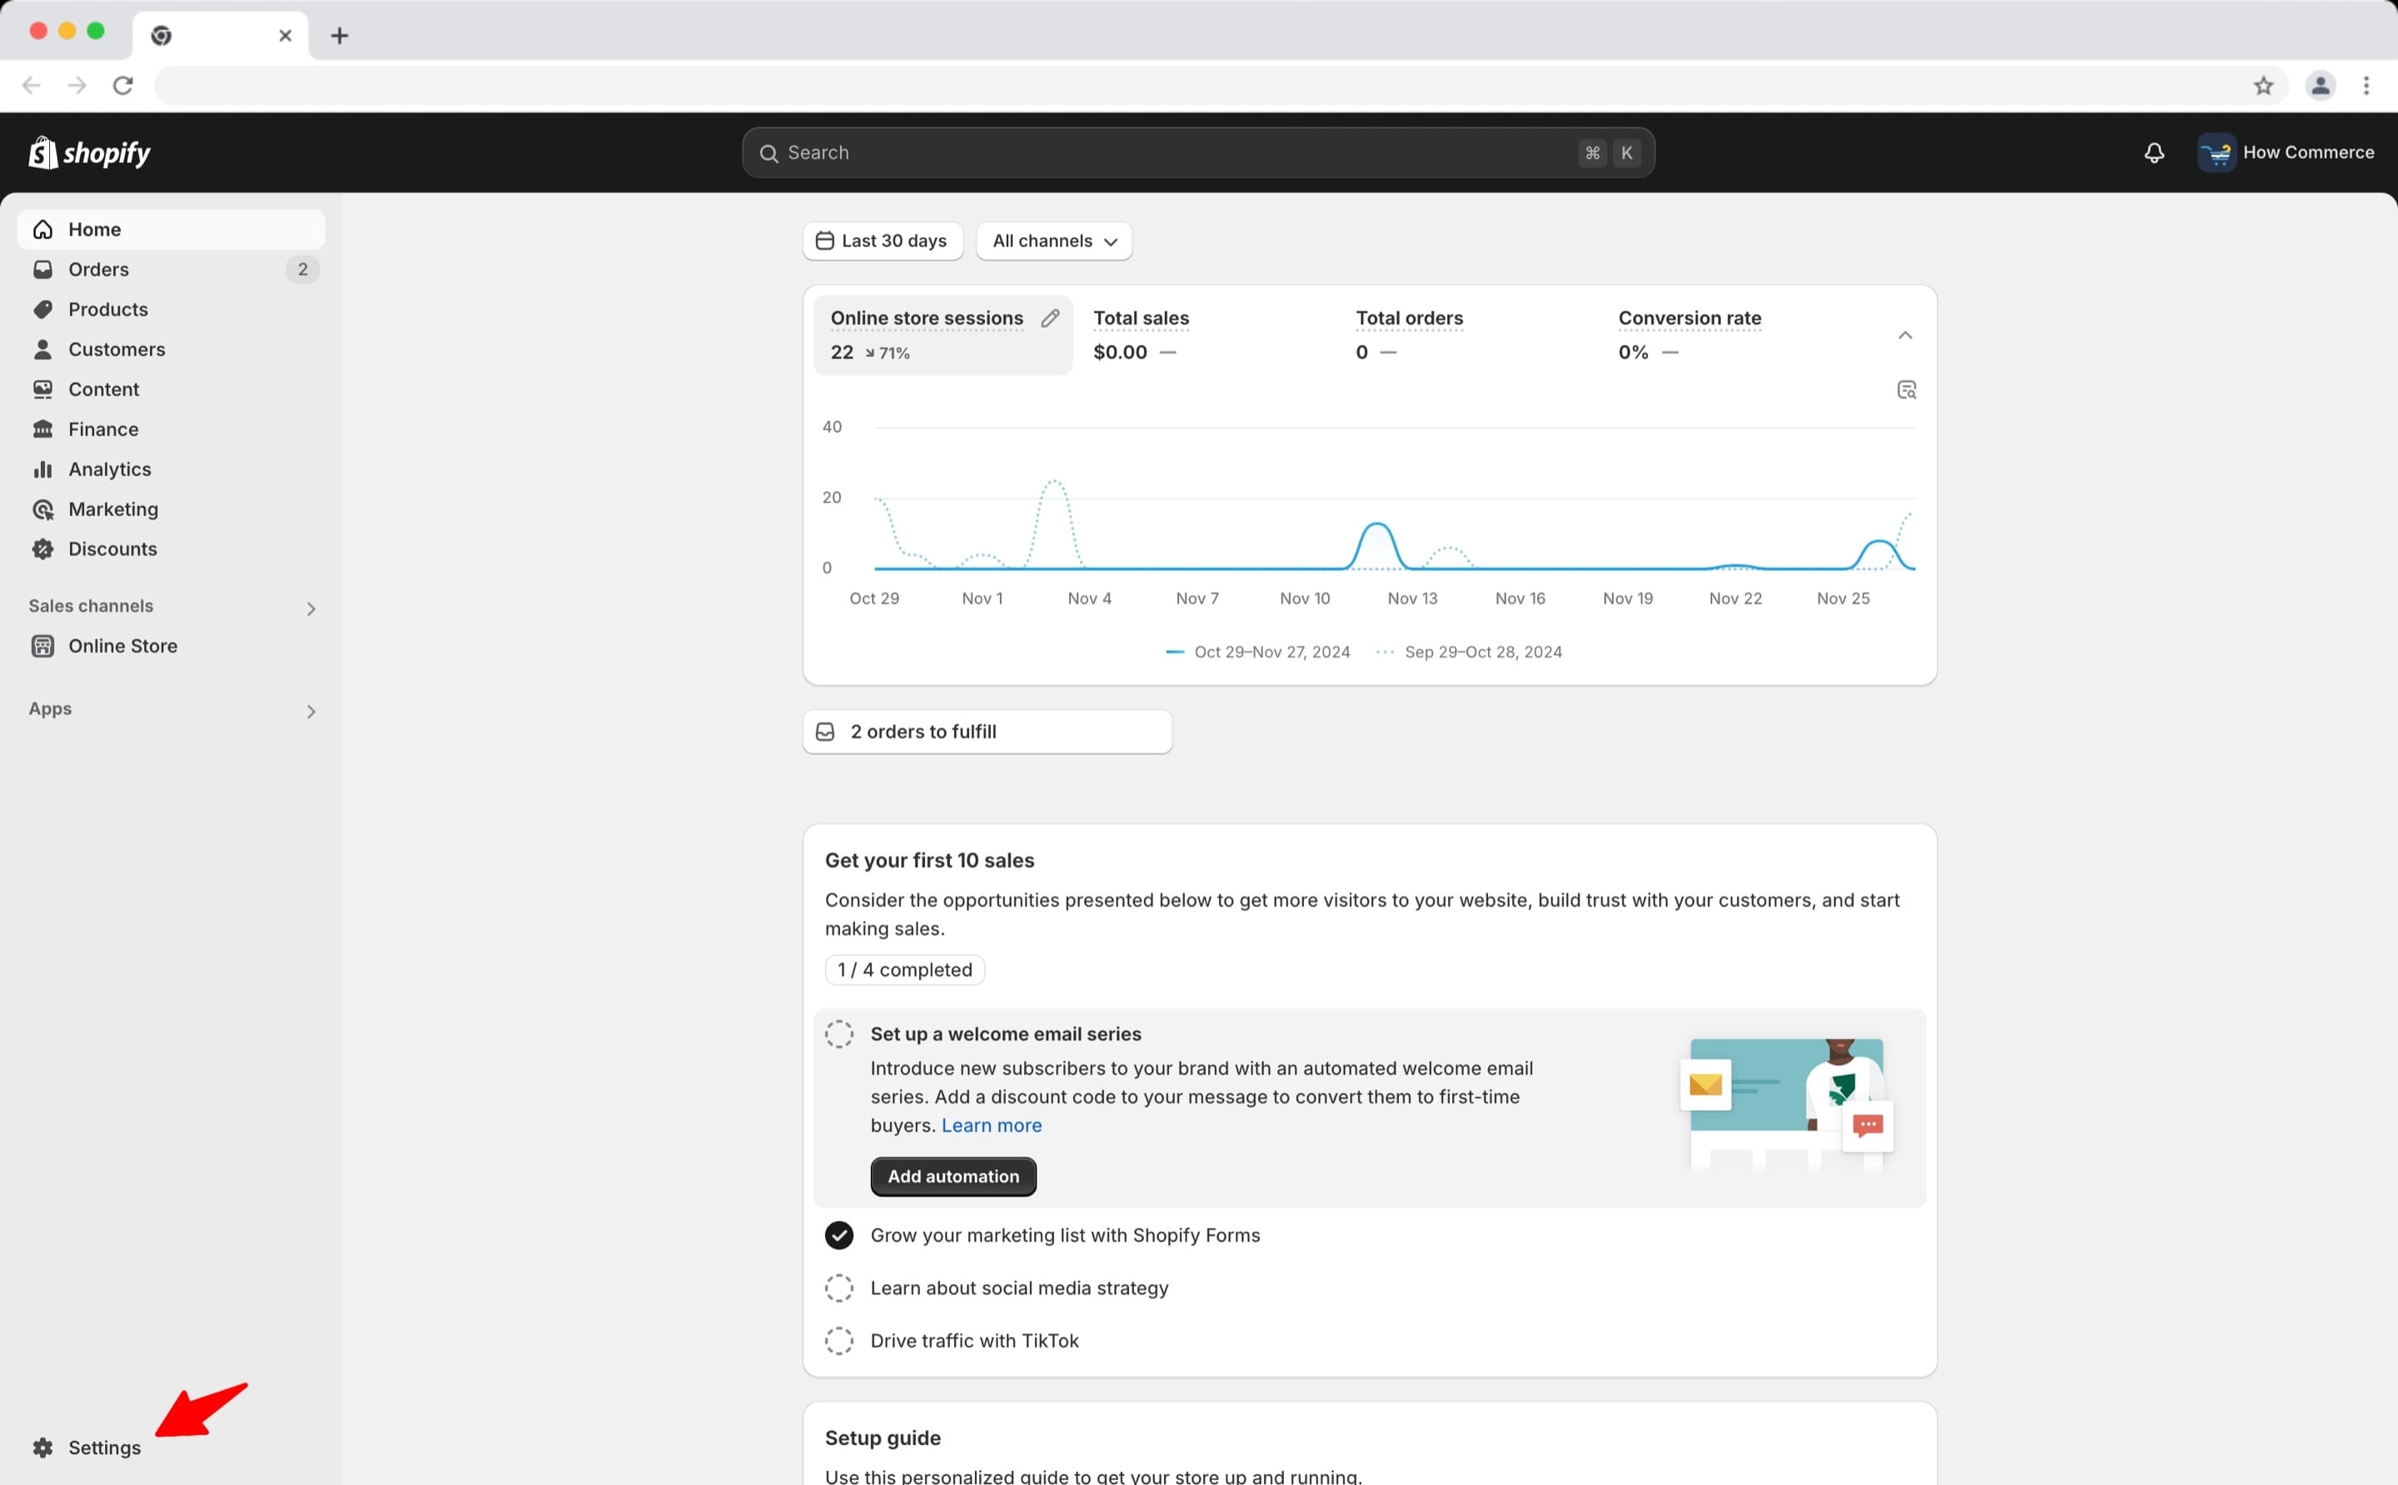Edit the Online store sessions metric pencil
Viewport: 2398px width, 1485px height.
(1050, 318)
